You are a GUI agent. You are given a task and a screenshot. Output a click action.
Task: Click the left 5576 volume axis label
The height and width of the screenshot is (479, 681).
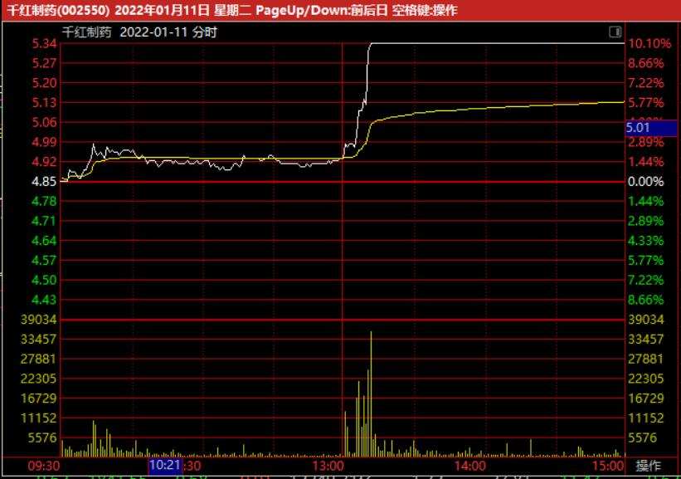point(42,438)
